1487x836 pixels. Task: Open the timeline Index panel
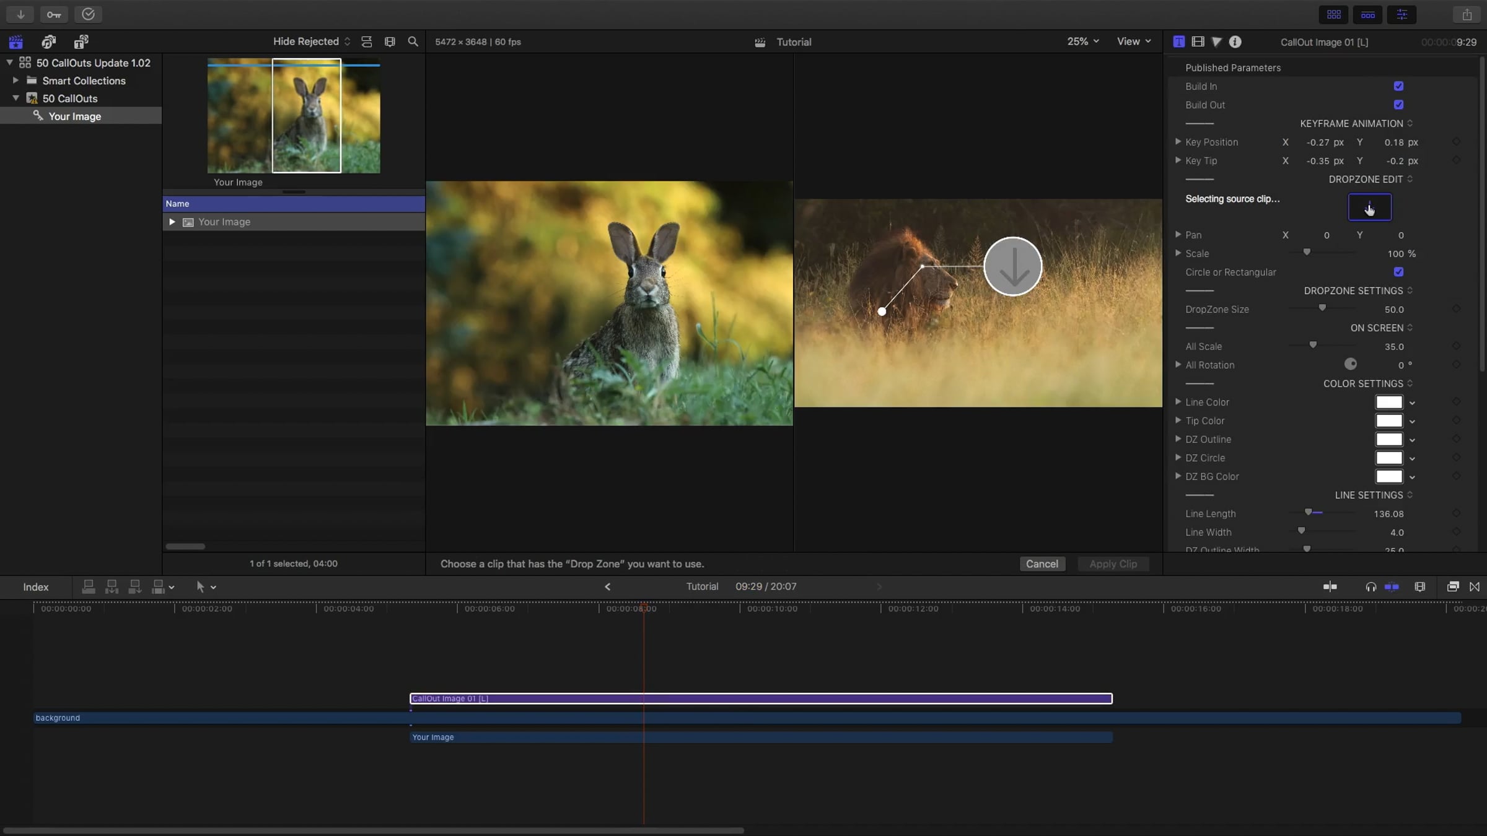(35, 586)
